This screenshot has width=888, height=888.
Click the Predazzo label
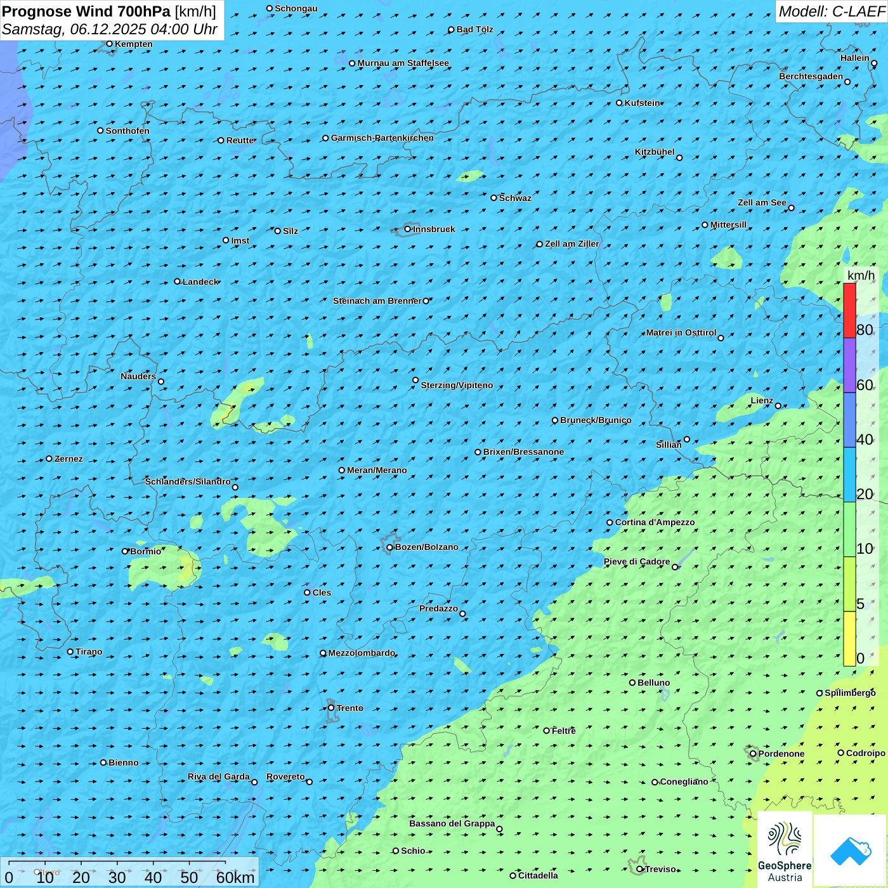tap(438, 608)
